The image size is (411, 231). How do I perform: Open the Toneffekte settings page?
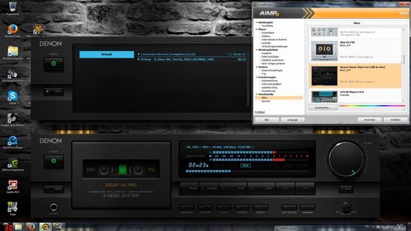click(x=267, y=26)
